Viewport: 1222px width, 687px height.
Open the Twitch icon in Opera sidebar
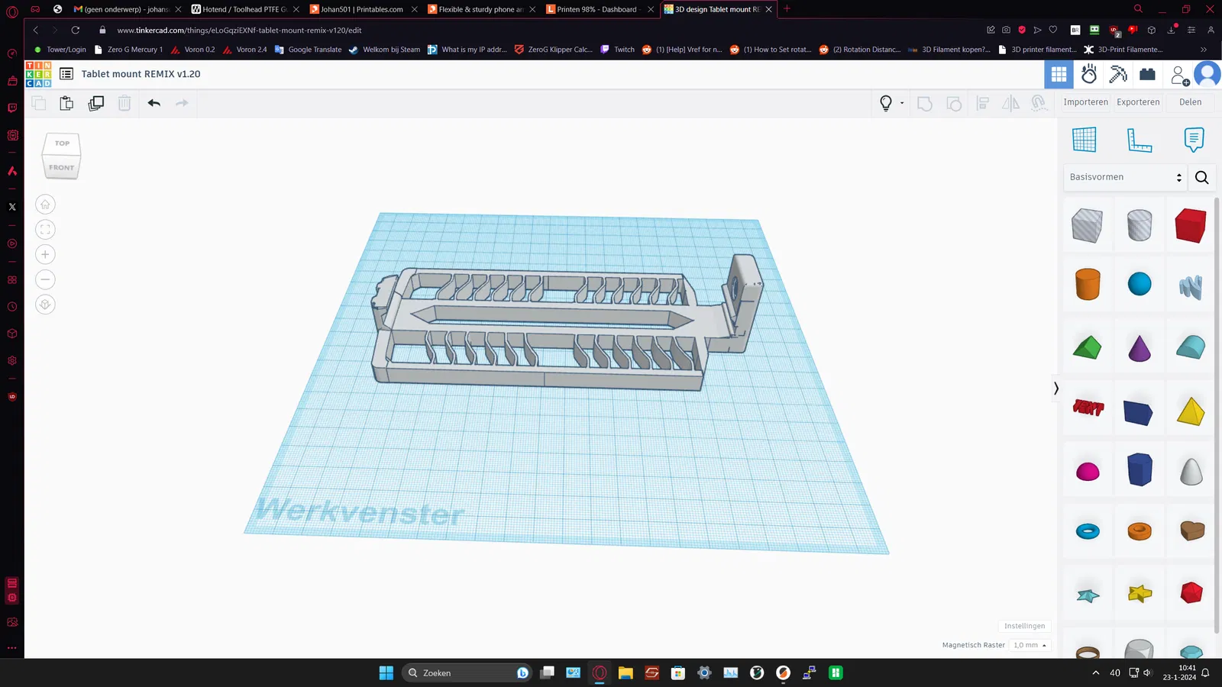coord(12,108)
